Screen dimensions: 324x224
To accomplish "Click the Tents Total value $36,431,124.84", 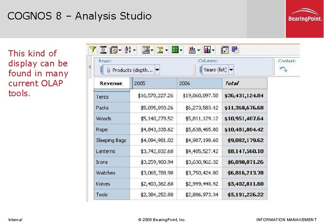I will (244, 96).
